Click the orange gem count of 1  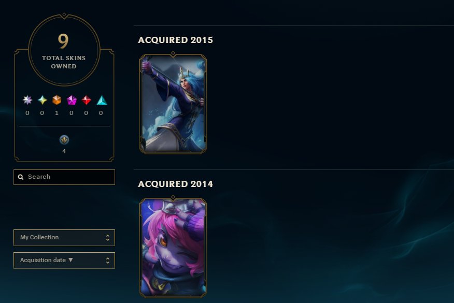pyautogui.click(x=57, y=113)
